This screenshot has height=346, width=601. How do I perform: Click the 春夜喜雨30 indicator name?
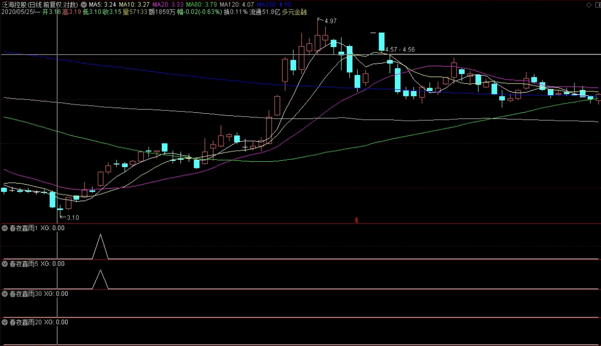click(x=25, y=294)
